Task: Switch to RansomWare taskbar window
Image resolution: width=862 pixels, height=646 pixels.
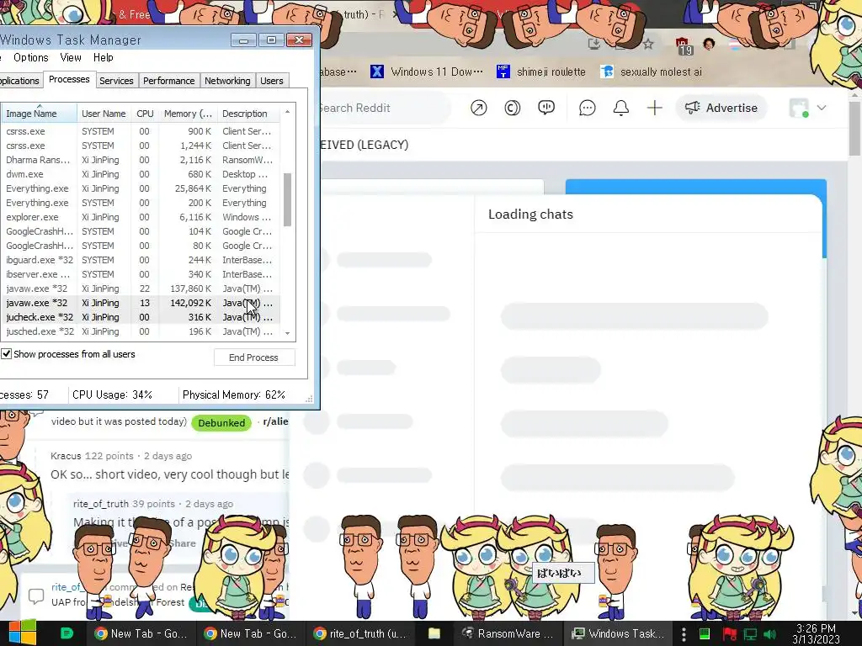Action: click(x=508, y=634)
